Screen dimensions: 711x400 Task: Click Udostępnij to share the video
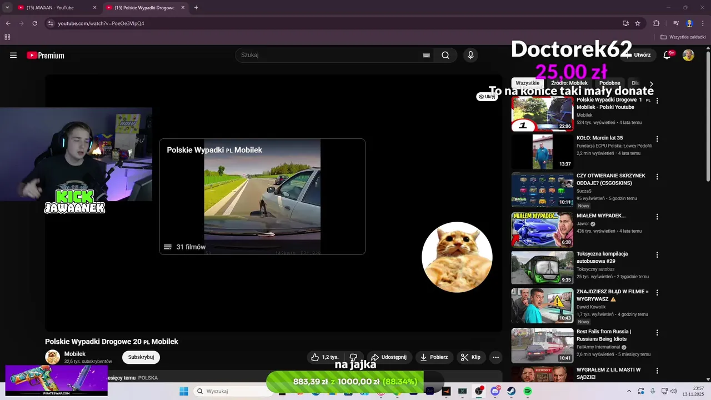pos(389,357)
